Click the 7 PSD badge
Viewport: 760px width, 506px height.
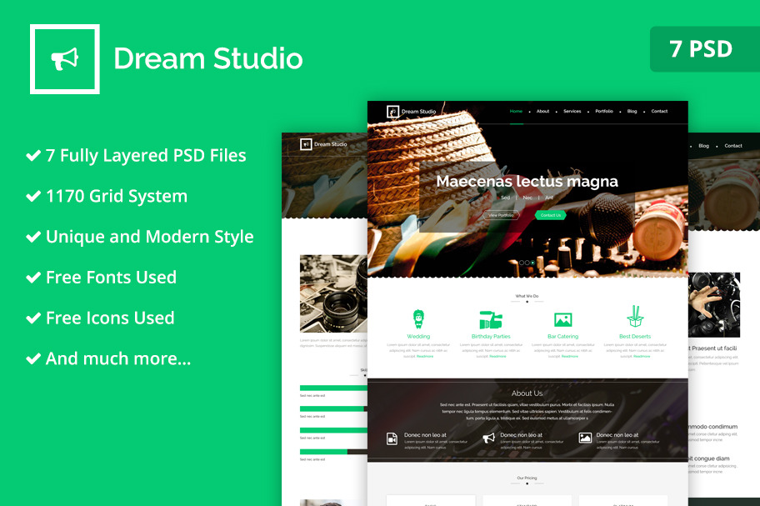coord(701,49)
